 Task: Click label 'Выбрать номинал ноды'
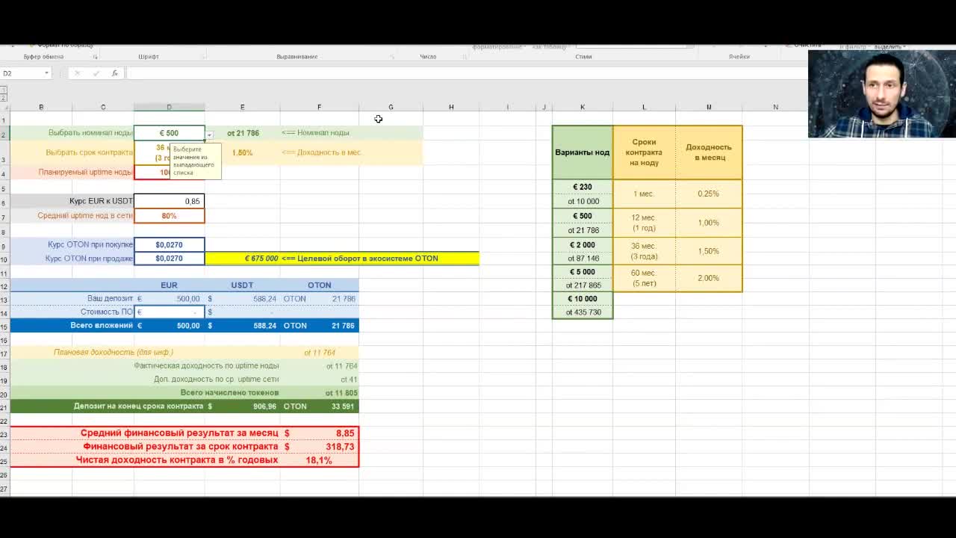(x=90, y=133)
